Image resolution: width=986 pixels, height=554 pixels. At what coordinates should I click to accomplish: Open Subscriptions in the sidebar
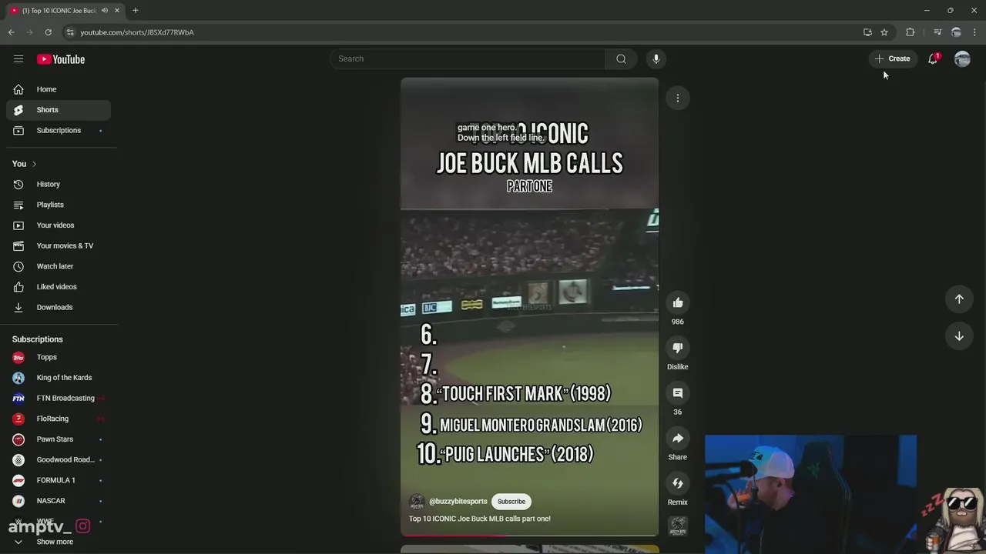coord(59,130)
